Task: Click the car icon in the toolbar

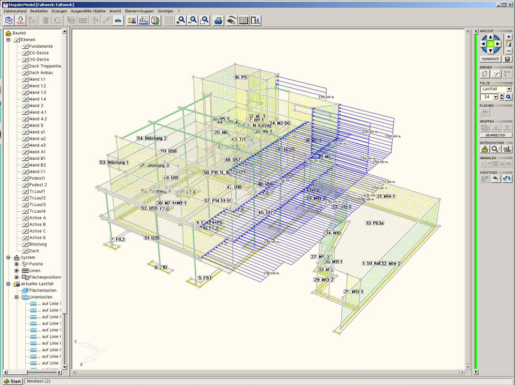Action: (x=118, y=20)
